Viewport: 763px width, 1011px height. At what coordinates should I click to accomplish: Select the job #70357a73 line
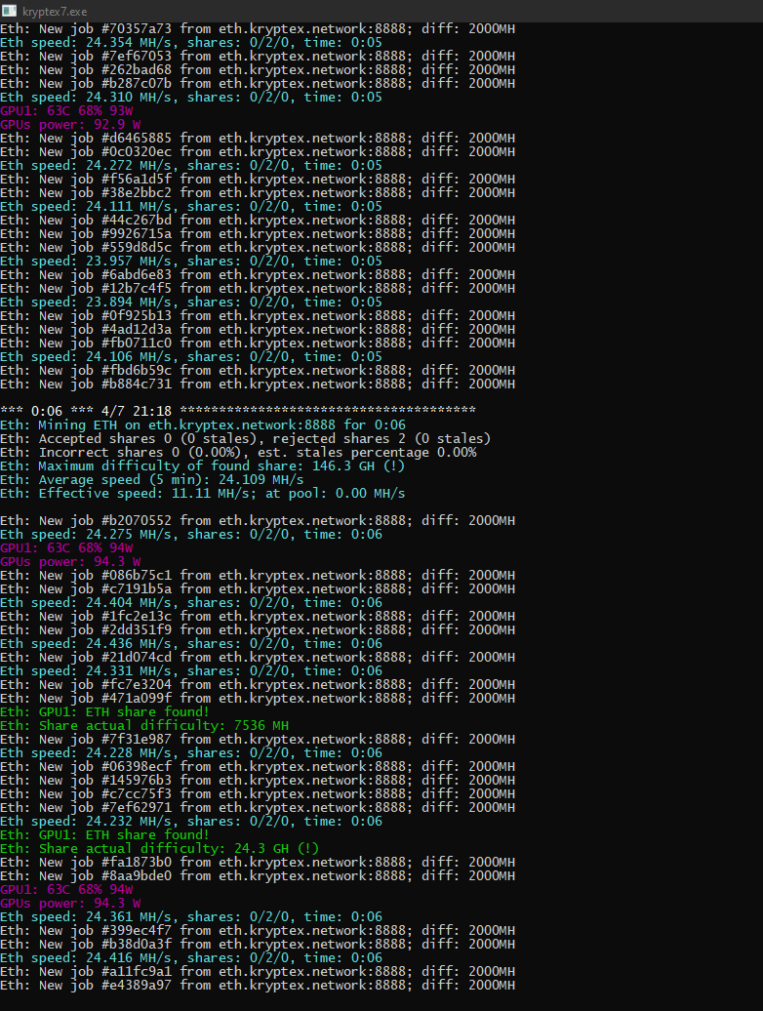[258, 29]
